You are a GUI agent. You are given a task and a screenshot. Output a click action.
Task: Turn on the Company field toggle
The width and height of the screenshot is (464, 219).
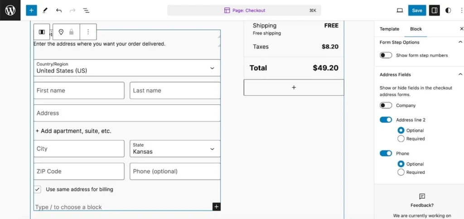click(x=386, y=105)
